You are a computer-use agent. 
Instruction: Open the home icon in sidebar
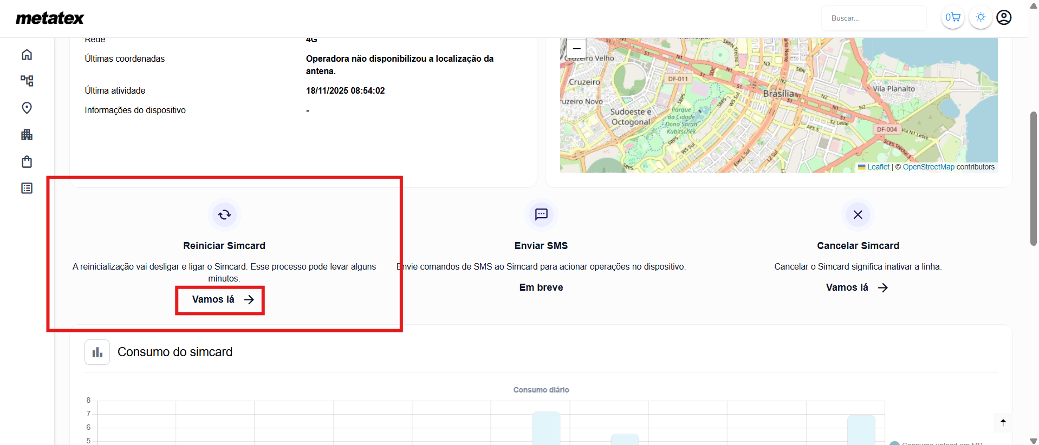[27, 55]
